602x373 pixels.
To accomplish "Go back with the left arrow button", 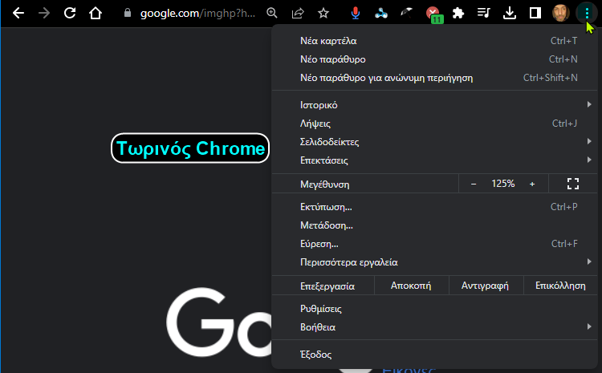I will [x=18, y=13].
